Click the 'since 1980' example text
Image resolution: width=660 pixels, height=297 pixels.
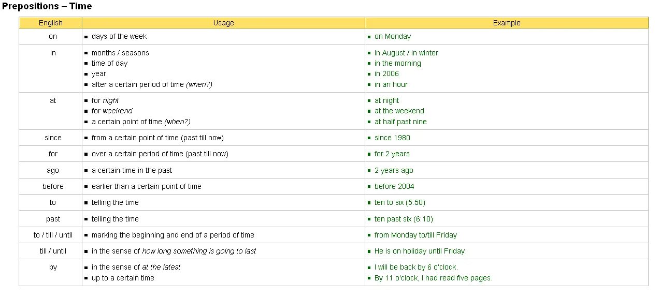coord(392,138)
